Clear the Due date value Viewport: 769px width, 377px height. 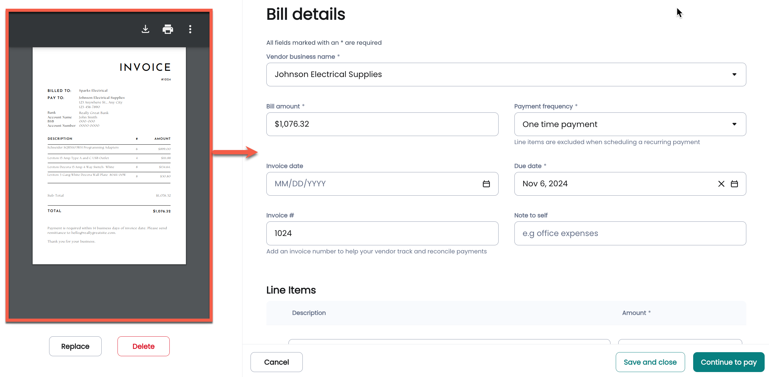[x=721, y=184]
